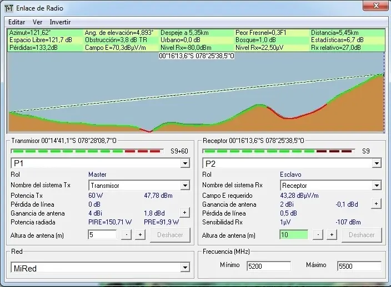This screenshot has height=287, width=391.
Task: Click the Campo E=70,3dBµV/m value
Action: pyautogui.click(x=115, y=48)
